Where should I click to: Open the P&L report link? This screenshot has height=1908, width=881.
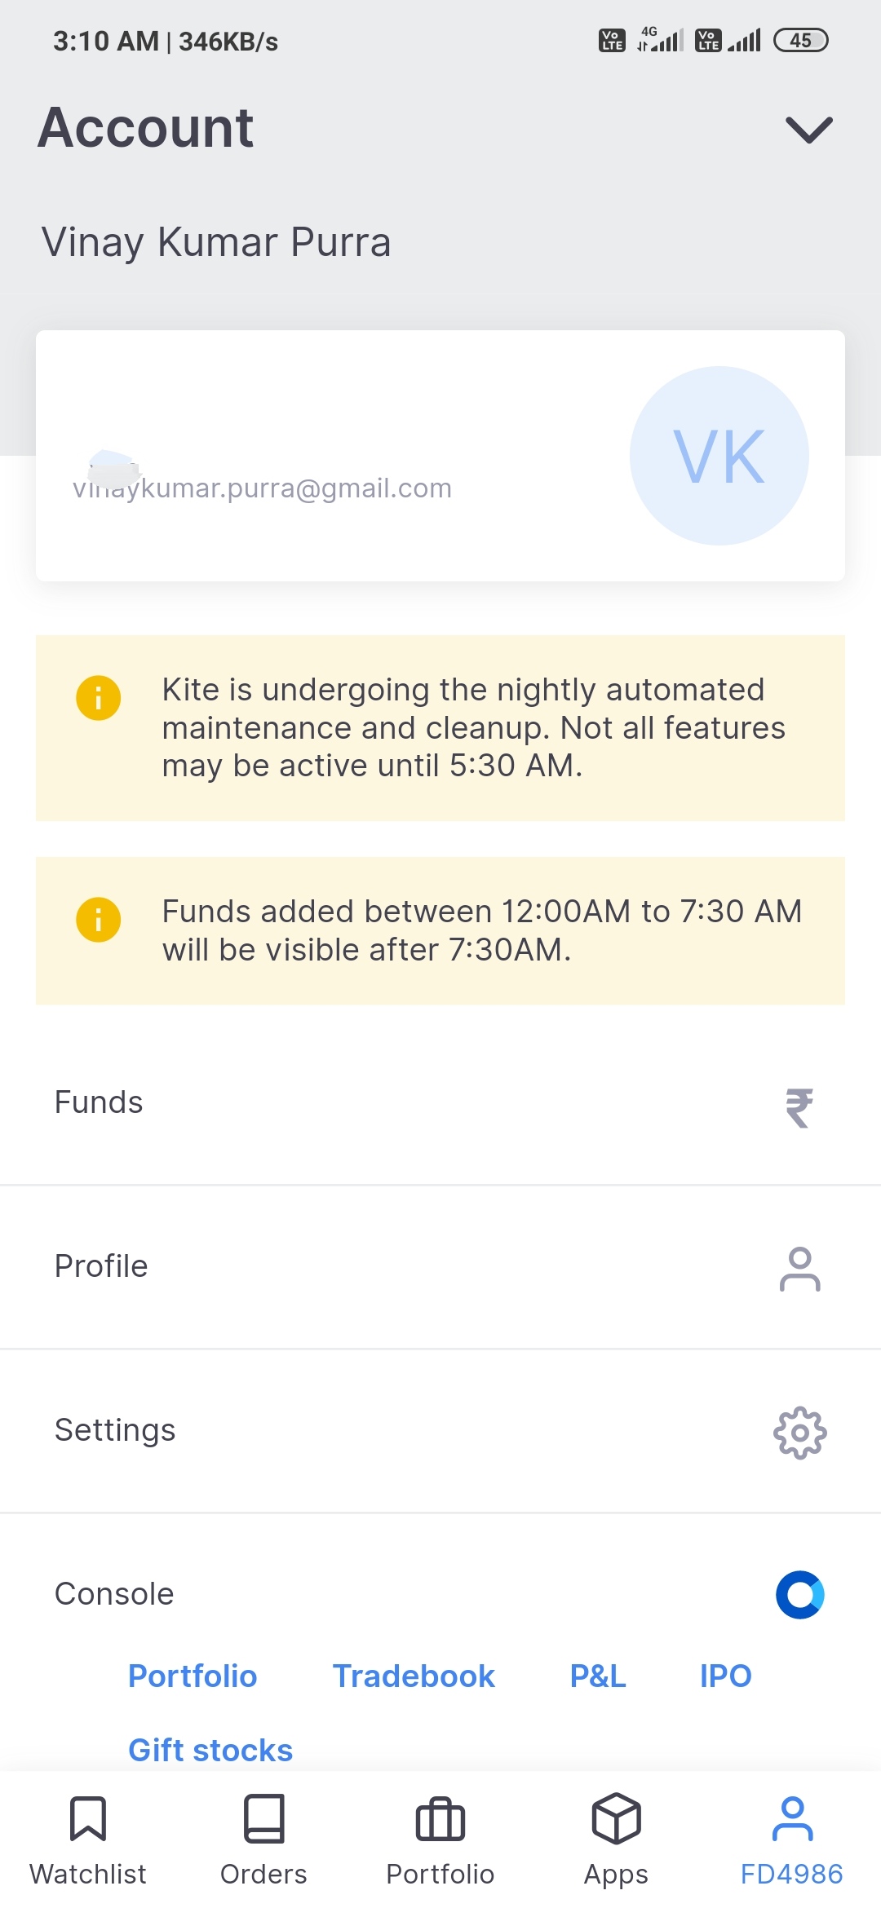(598, 1676)
